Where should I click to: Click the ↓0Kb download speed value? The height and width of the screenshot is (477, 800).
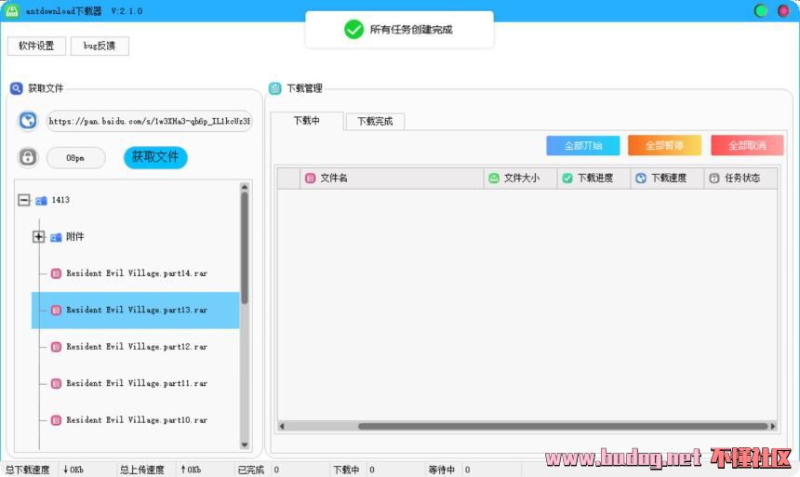(x=73, y=470)
